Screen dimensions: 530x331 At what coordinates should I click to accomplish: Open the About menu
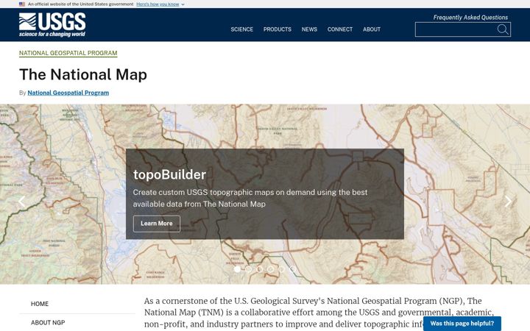[x=372, y=29]
